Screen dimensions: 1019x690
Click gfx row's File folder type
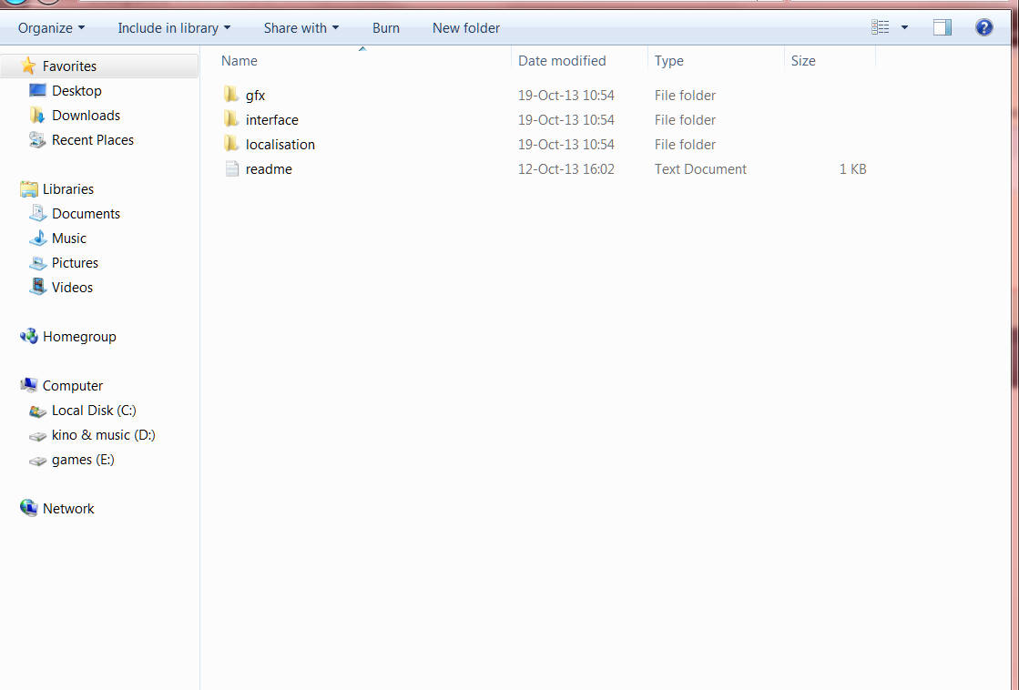pos(685,96)
